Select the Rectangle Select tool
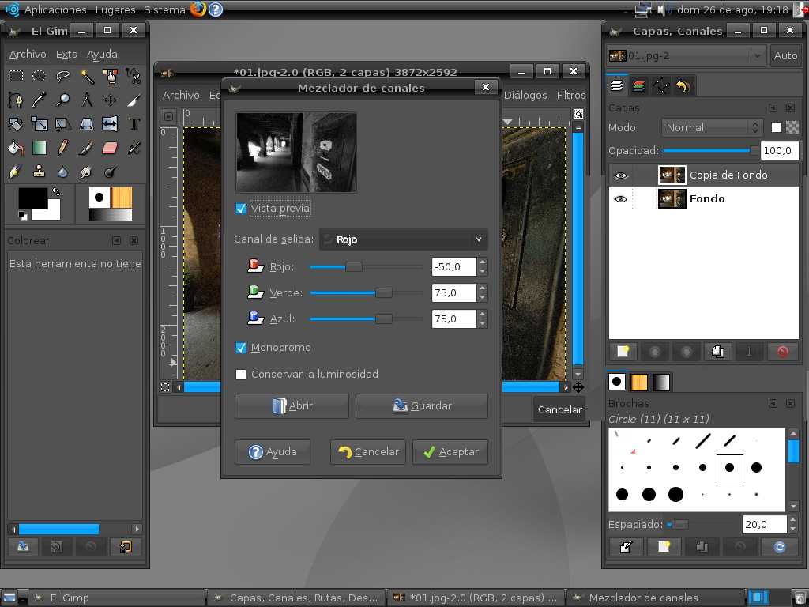 point(16,77)
